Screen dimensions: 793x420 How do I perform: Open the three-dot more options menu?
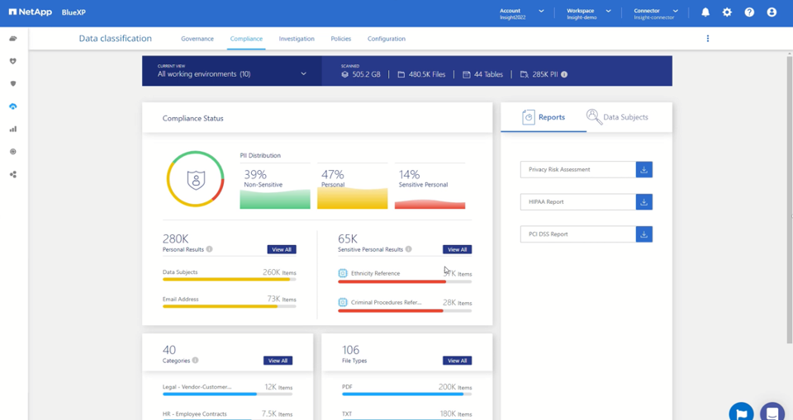(708, 39)
